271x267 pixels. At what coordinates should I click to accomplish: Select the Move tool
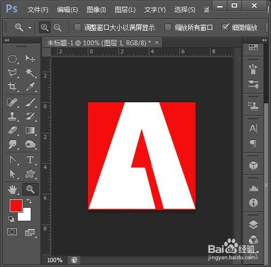[x=30, y=58]
